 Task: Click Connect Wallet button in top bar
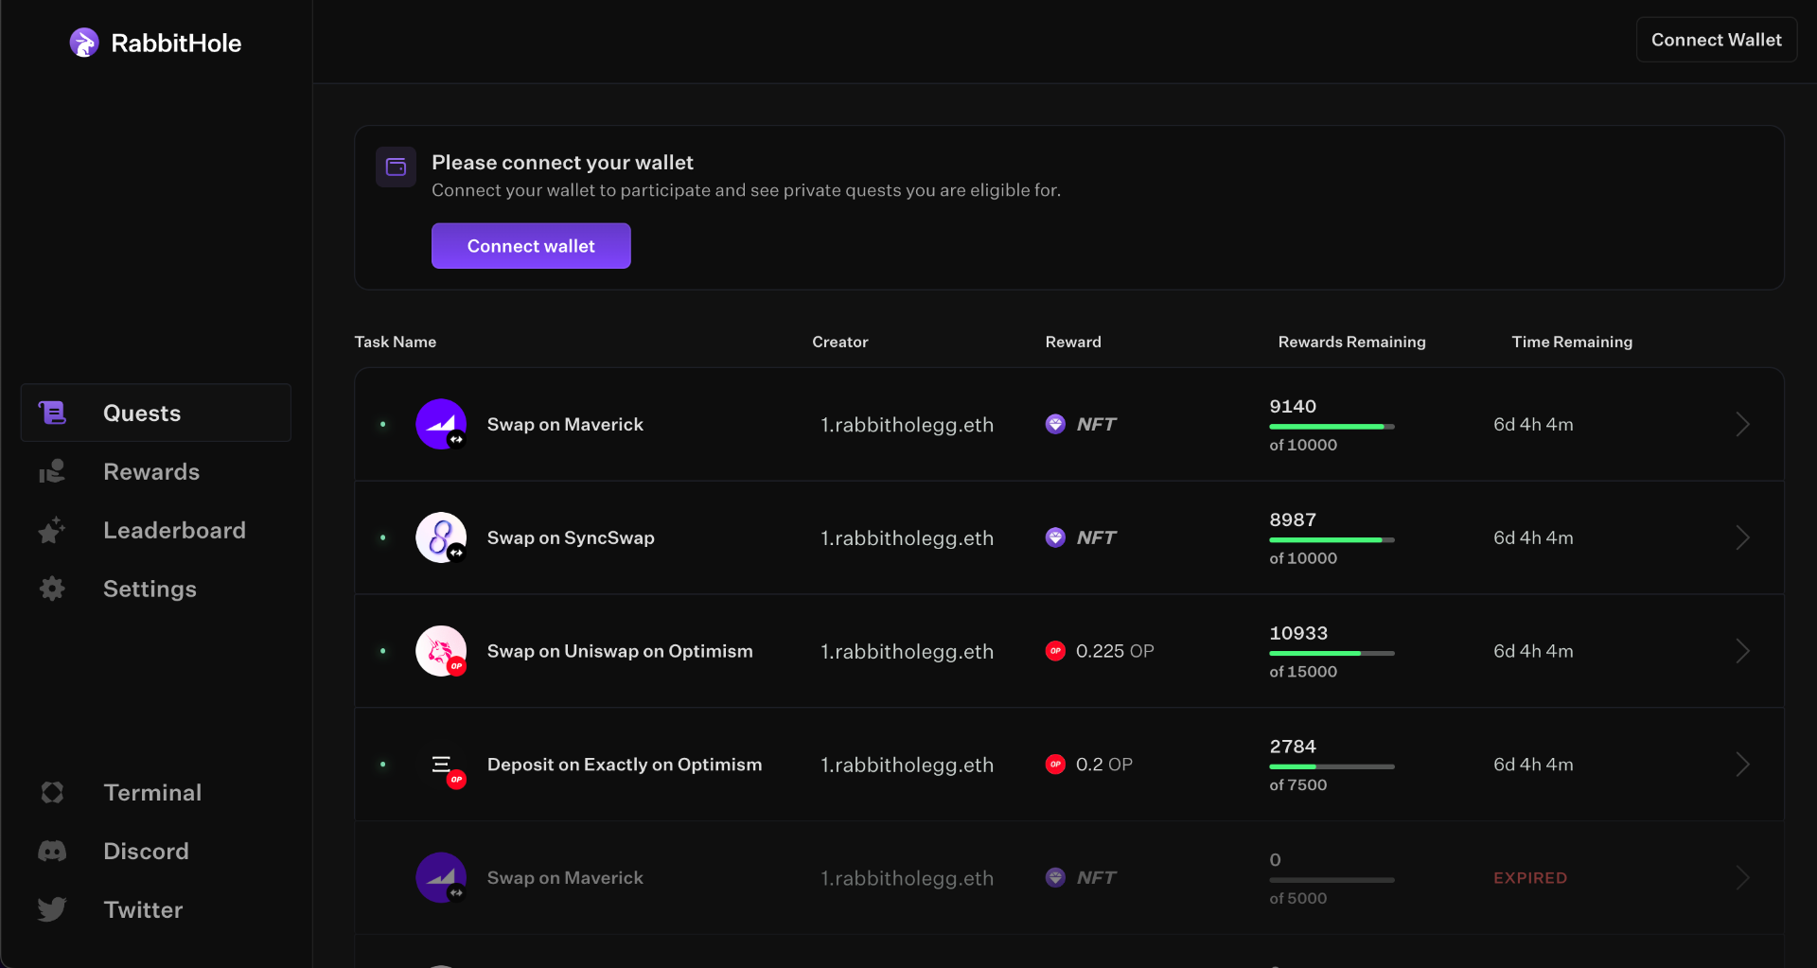coord(1716,40)
